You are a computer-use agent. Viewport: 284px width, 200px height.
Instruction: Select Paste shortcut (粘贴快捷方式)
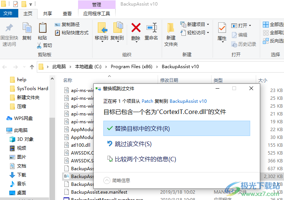coord(71,33)
